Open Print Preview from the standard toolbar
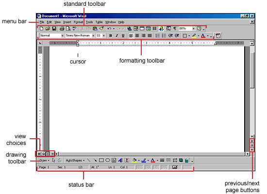 [x=68, y=29]
